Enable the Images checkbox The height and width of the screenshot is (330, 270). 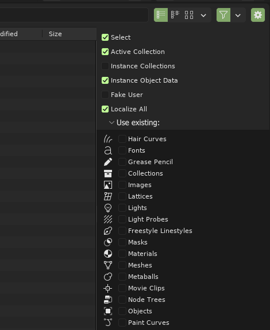tap(122, 185)
